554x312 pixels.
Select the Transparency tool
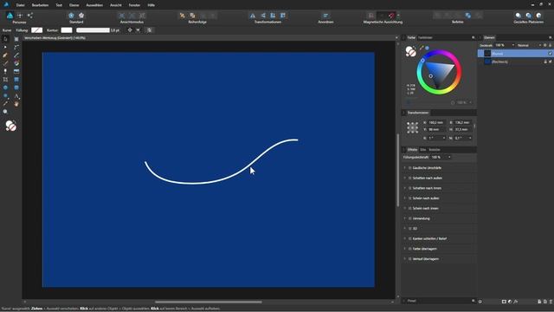pos(5,71)
